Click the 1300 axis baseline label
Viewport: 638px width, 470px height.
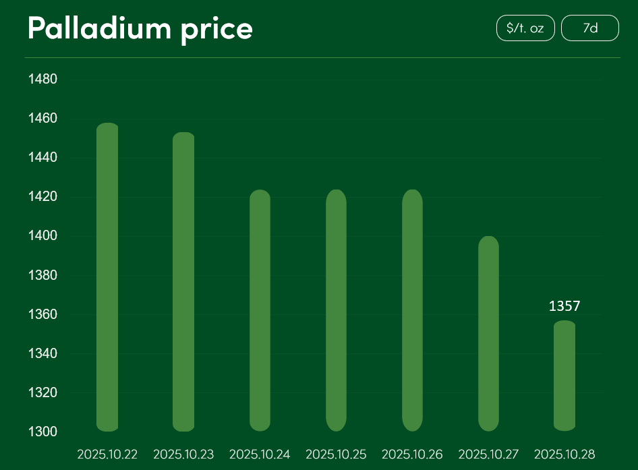pyautogui.click(x=42, y=432)
